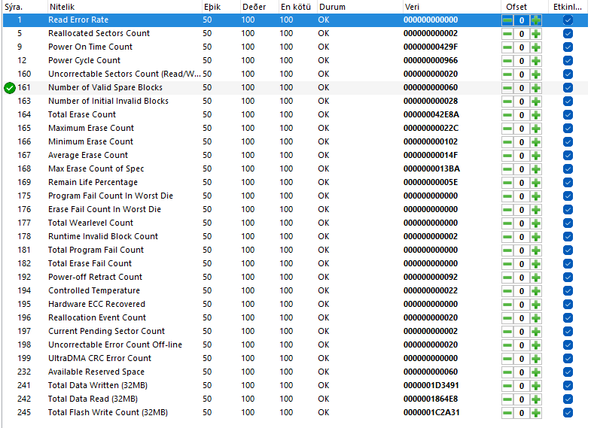Screen dimensions: 591x428
Task: Click green check icon beside attribute 161
Action: pyautogui.click(x=10, y=88)
